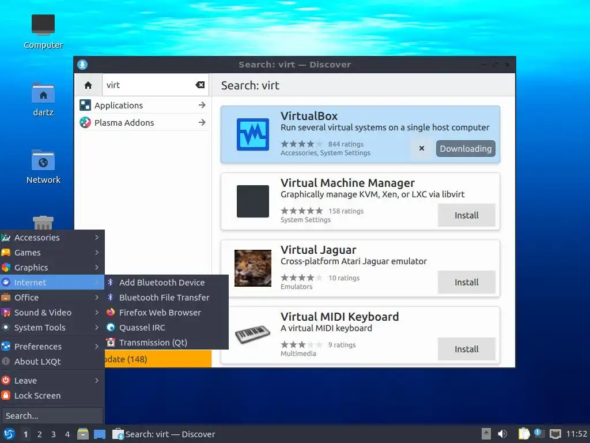Launch Firefox Web Browser

tap(167, 312)
